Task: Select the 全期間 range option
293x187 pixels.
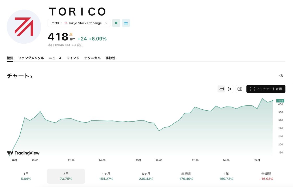Action: tap(266, 176)
